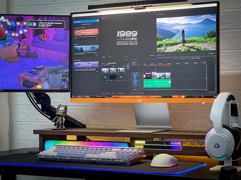Open the Learning workspace options menu
Viewport: 241px width, 180px height.
124,14
